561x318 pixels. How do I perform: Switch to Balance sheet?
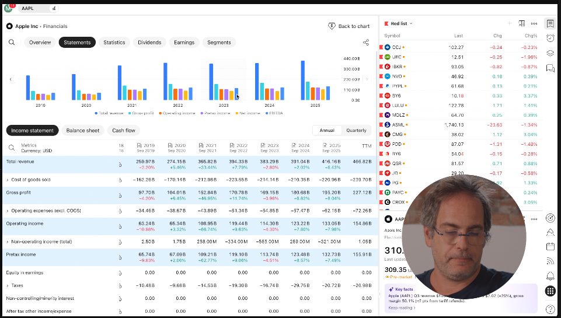tap(83, 130)
